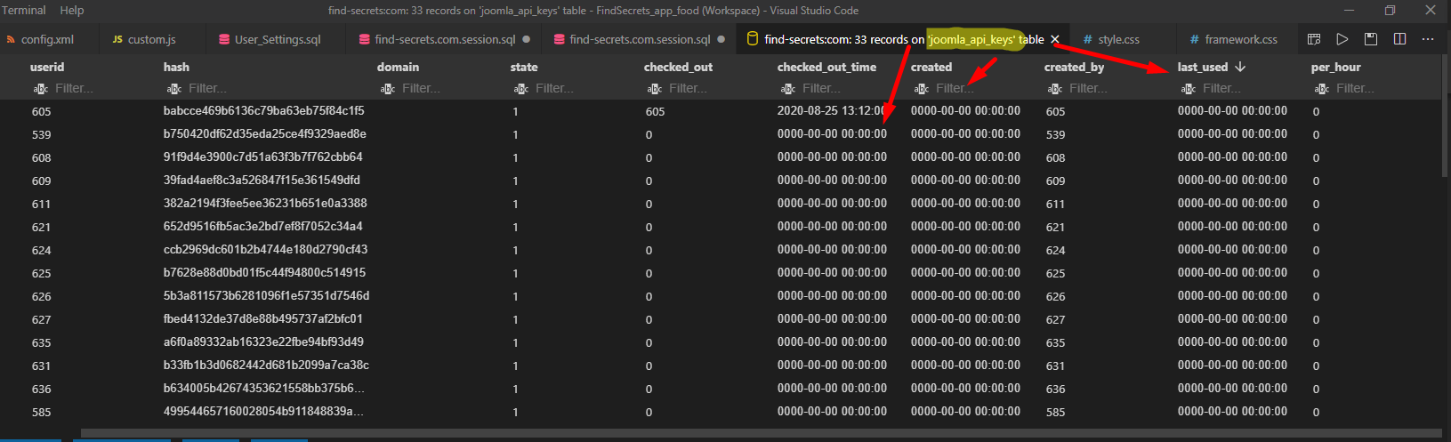Open the style.css tab
Image resolution: width=1451 pixels, height=442 pixels.
tap(1118, 39)
